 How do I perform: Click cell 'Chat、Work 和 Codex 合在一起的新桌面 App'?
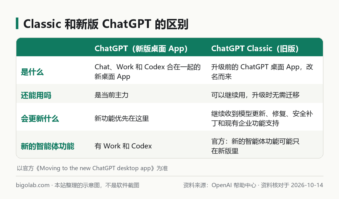[147, 72]
